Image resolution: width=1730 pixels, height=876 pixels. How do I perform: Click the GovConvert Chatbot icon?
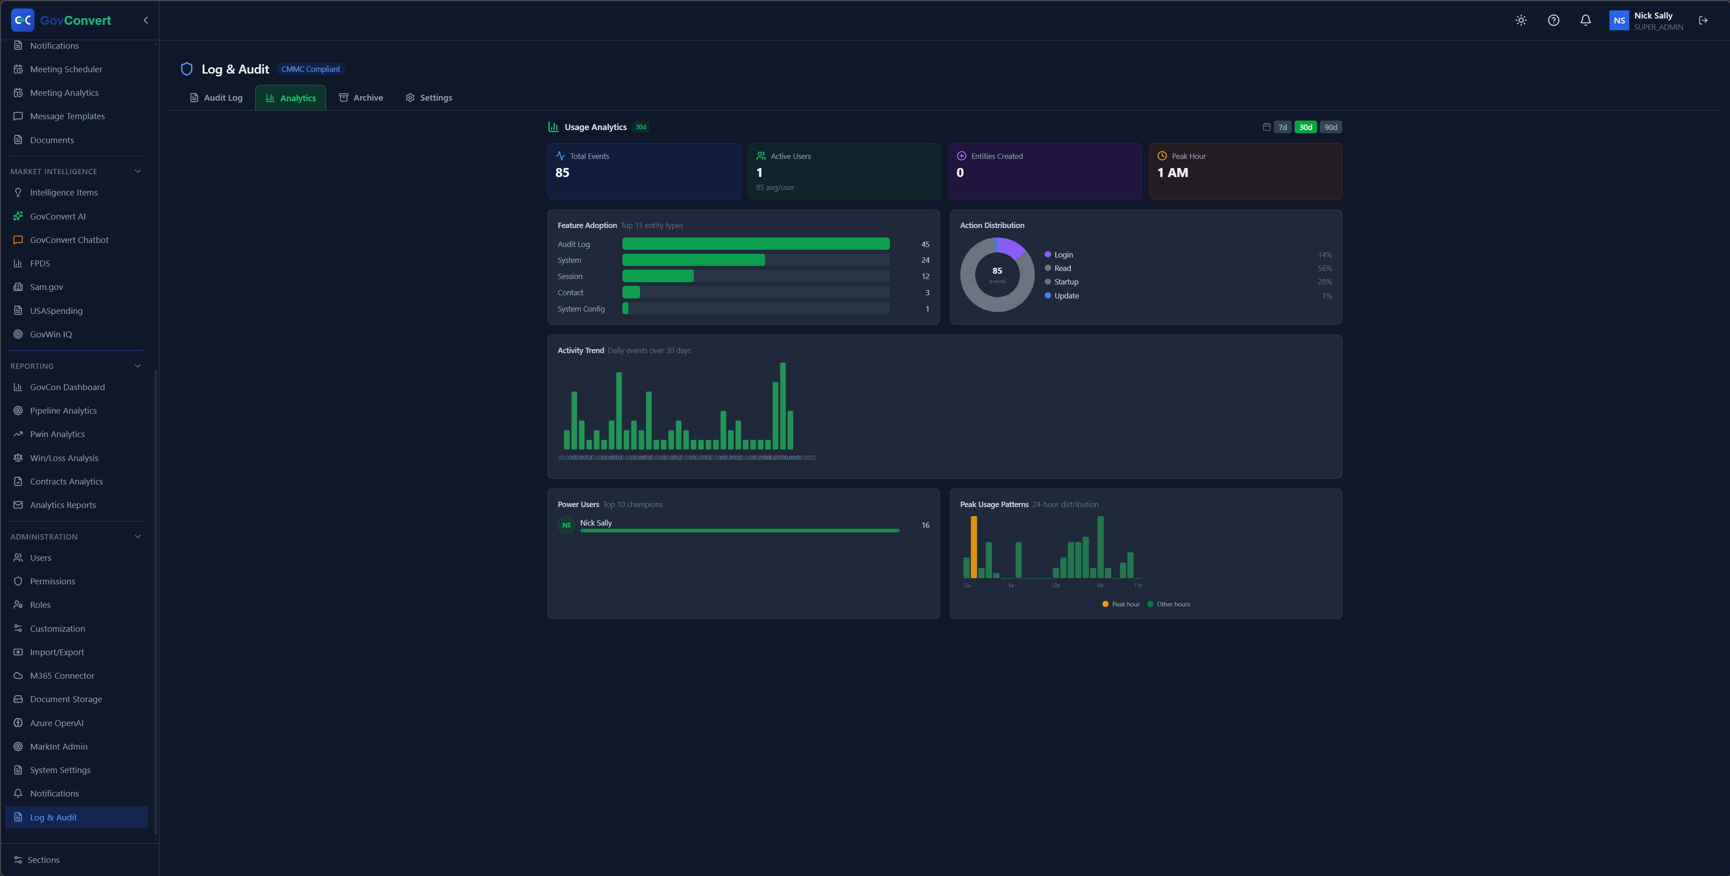pyautogui.click(x=18, y=240)
